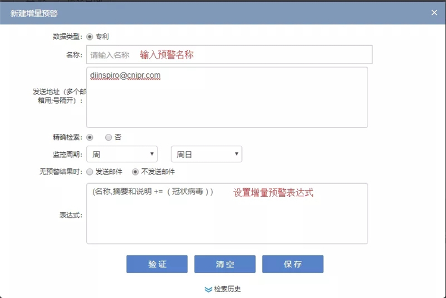Click the diinspiro@cnipr.com email text
Screen dimensions: 446x298
[x=125, y=76]
